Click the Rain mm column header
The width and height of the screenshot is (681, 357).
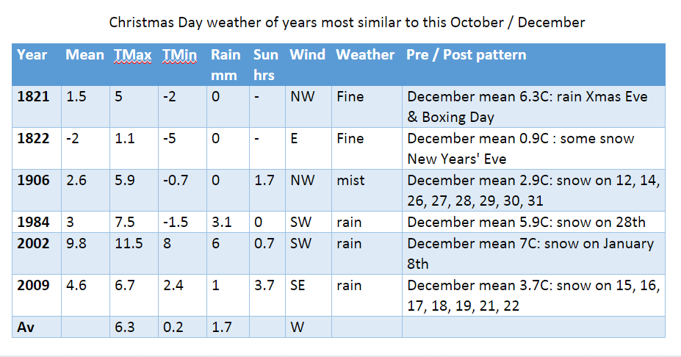point(226,65)
